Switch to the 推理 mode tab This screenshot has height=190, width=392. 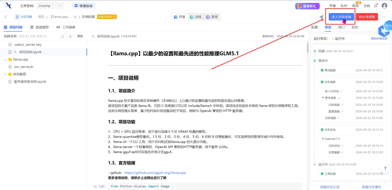point(212,17)
